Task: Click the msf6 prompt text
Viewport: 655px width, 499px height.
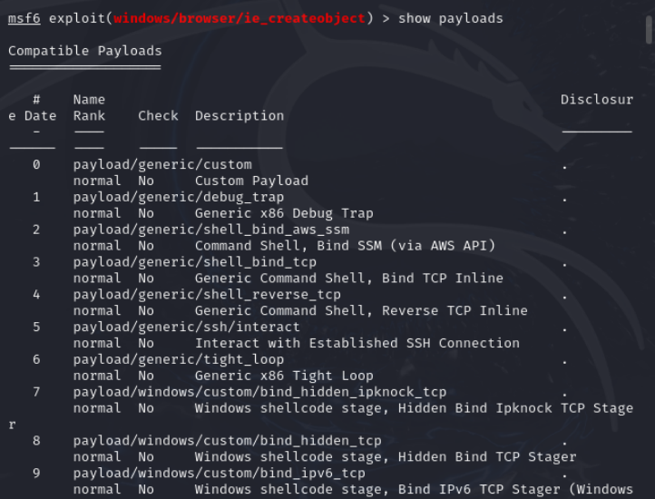Action: [x=24, y=18]
